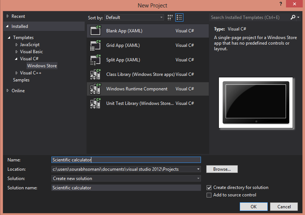Screen dimensions: 305x215
Task: Click the Browse... button
Action: [222, 169]
